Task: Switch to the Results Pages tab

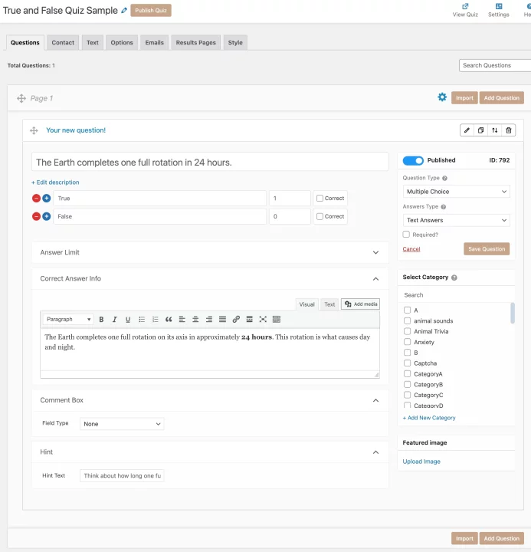Action: pyautogui.click(x=195, y=42)
